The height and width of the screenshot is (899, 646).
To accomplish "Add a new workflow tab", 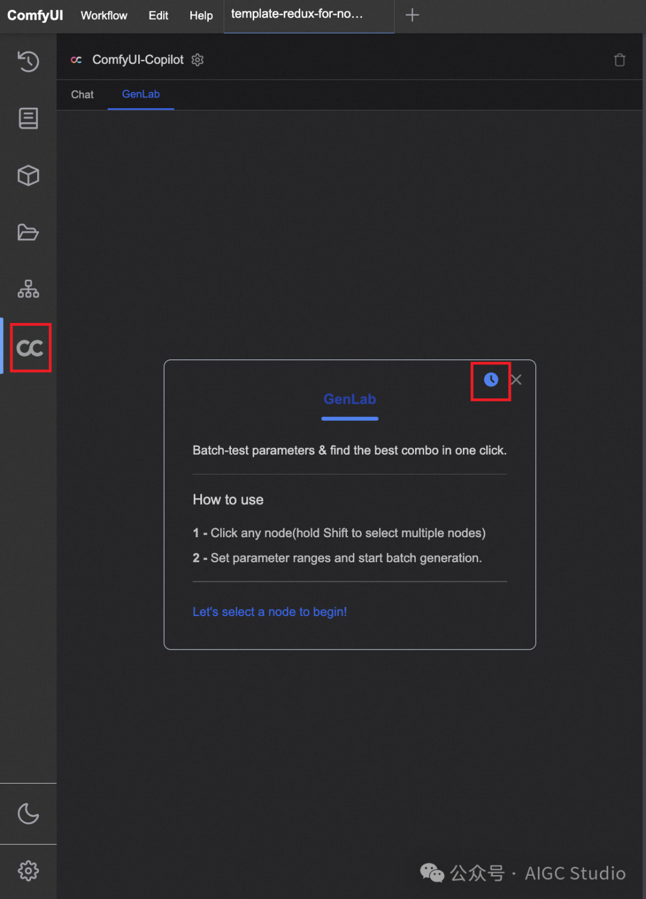I will 412,15.
